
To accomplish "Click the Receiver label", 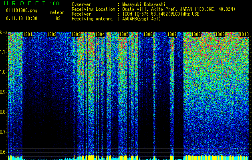I will click(81, 14).
